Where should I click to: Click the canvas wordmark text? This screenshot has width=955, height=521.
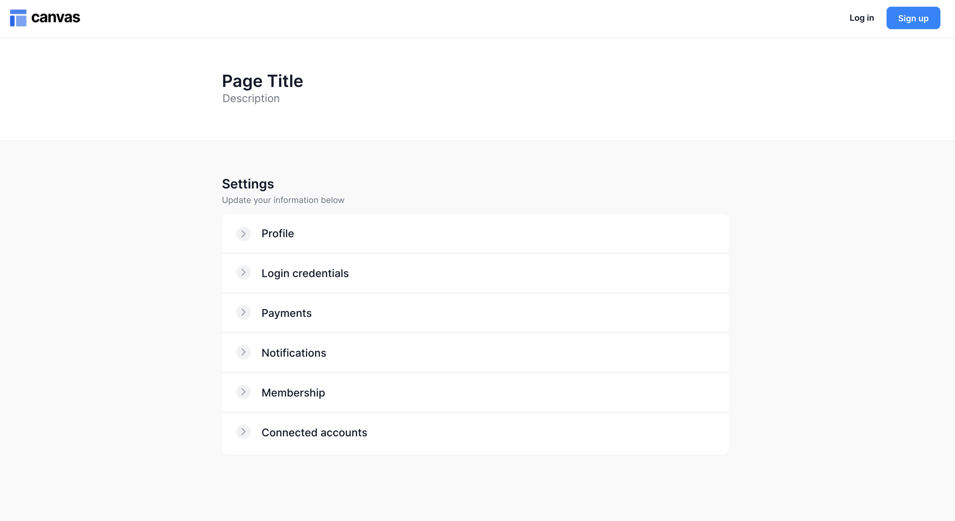[56, 17]
